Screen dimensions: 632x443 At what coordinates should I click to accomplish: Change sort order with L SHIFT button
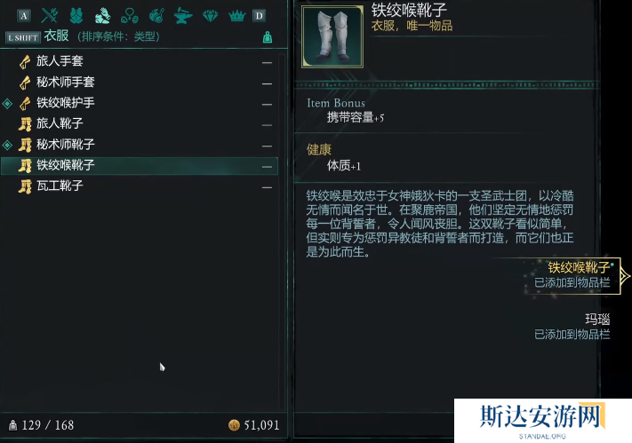[23, 37]
